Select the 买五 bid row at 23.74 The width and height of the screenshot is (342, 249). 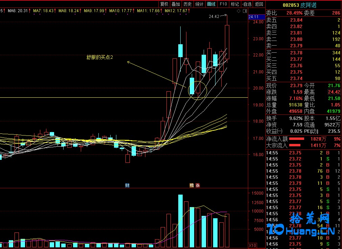point(303,78)
